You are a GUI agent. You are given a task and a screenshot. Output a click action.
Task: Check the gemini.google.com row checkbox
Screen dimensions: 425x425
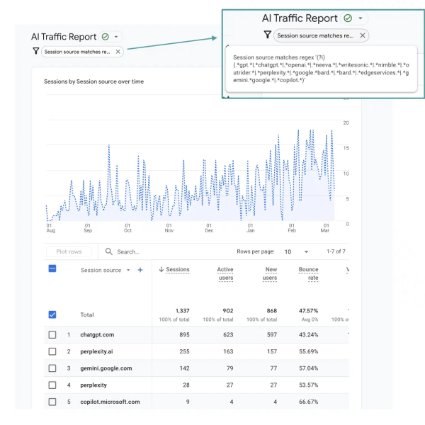tap(52, 368)
